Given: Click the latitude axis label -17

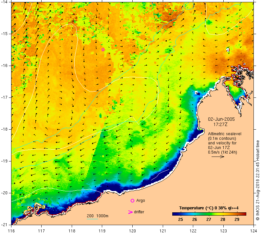Looking at the screenshot, I should [4, 97].
